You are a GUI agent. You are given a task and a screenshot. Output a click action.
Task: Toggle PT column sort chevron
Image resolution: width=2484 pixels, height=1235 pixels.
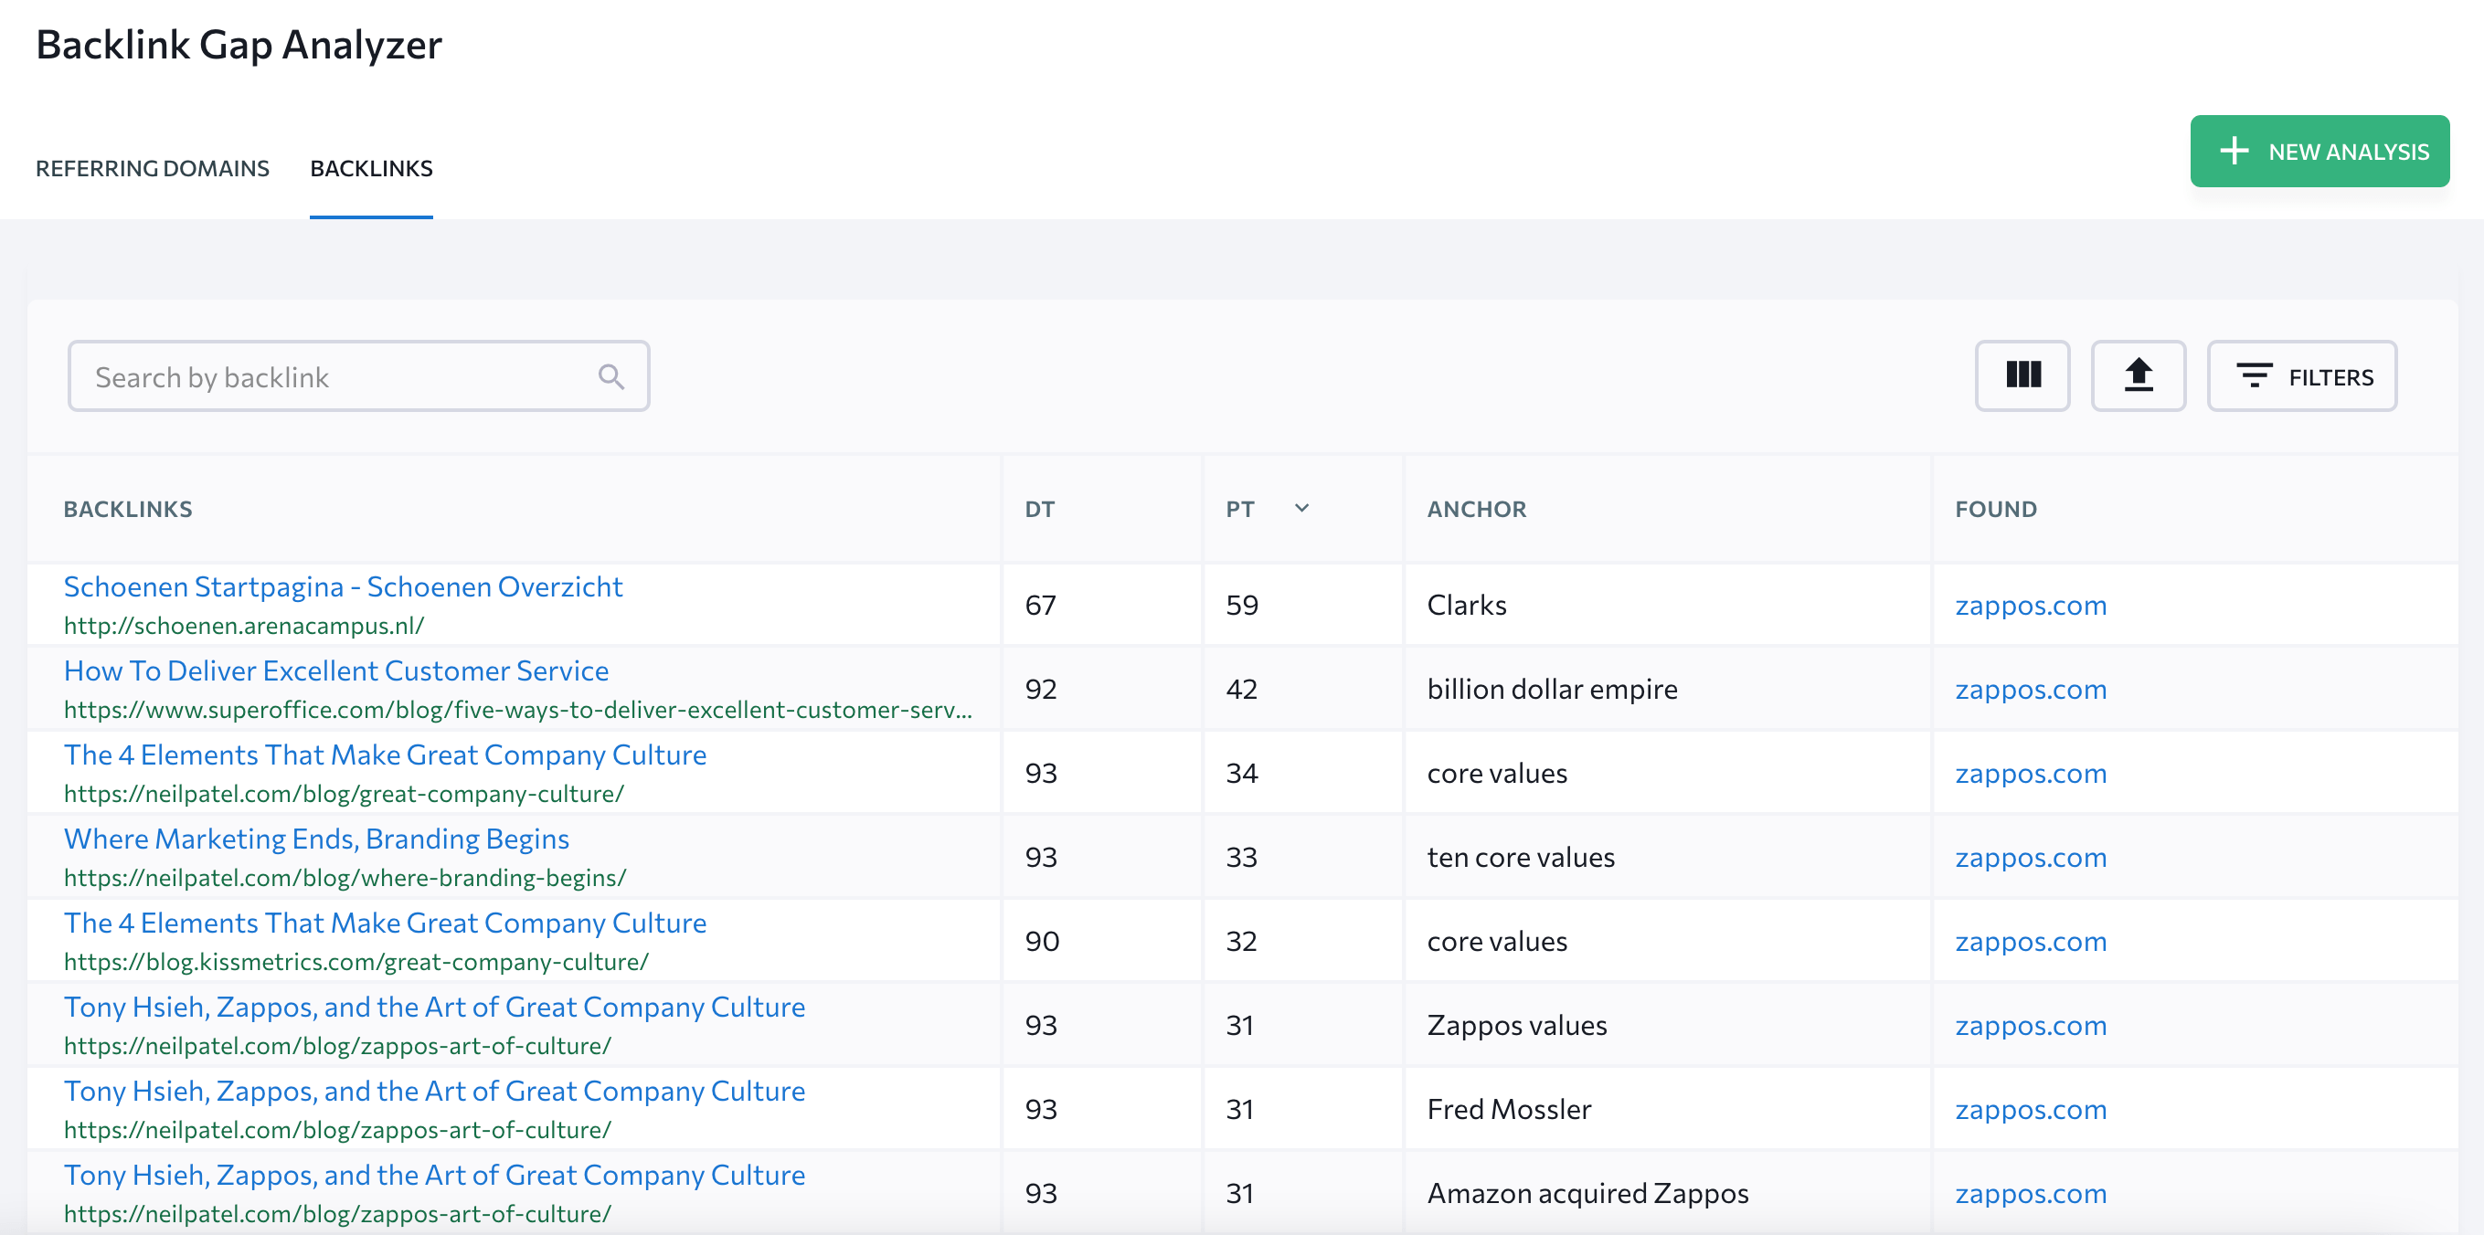point(1300,508)
